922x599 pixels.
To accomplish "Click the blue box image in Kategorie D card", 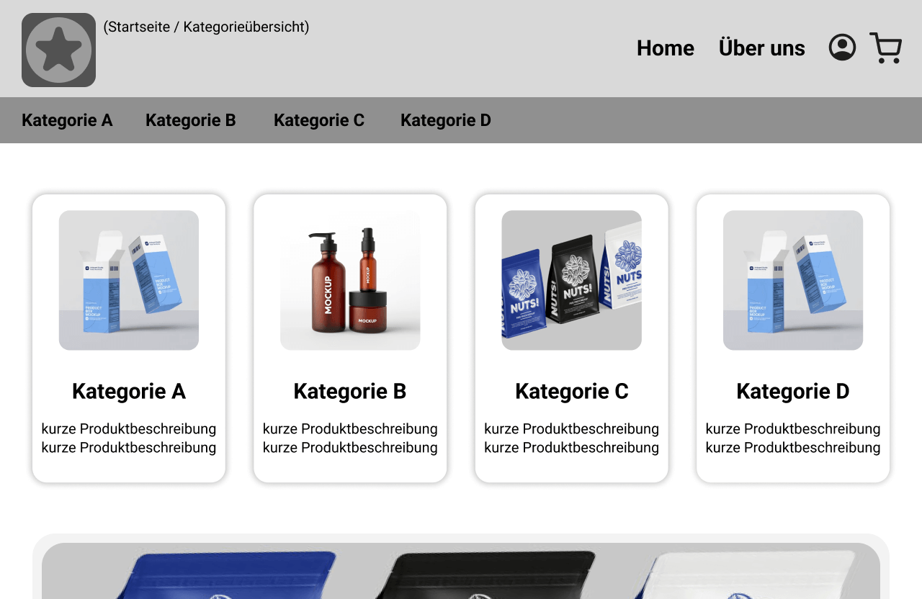I will pyautogui.click(x=793, y=280).
